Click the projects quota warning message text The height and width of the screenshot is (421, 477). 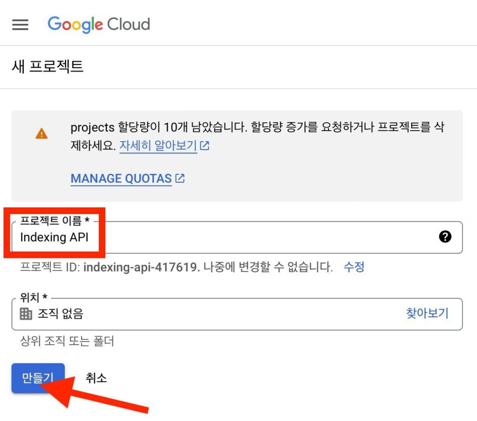(257, 128)
